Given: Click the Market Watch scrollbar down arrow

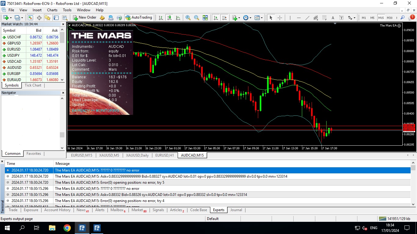Looking at the screenshot, I should click(62, 80).
